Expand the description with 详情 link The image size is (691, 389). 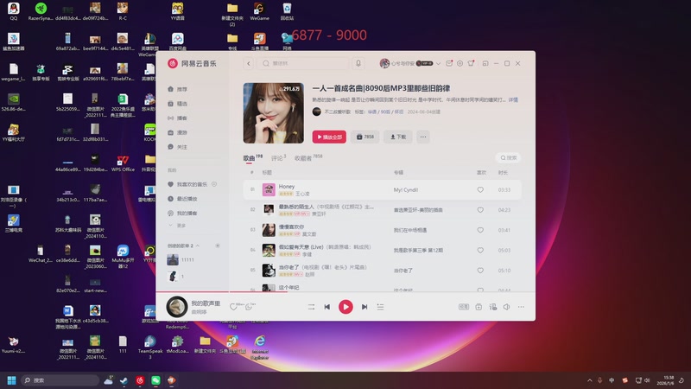point(513,100)
